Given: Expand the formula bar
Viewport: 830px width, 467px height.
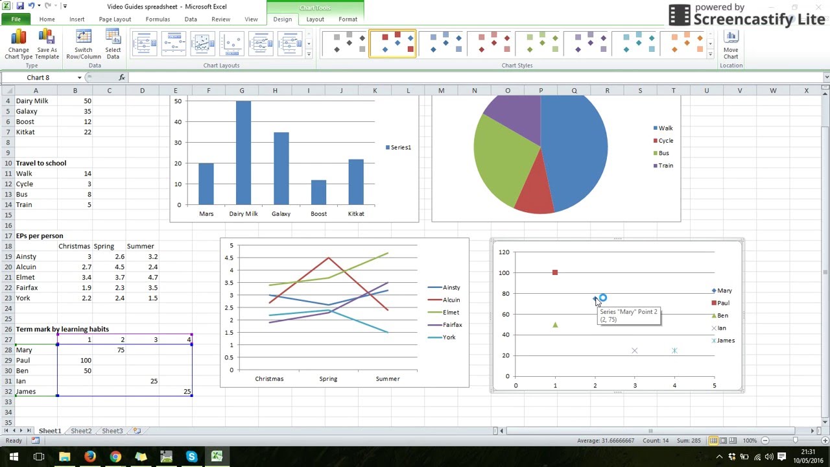Looking at the screenshot, I should click(826, 77).
